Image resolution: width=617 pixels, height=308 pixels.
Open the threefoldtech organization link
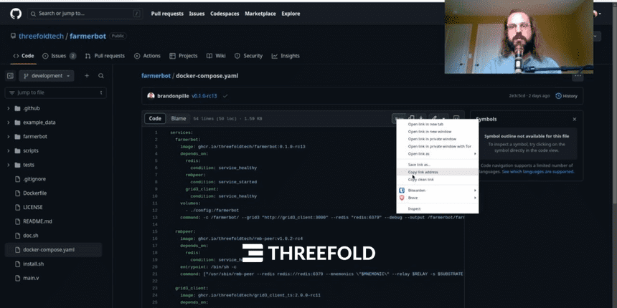(41, 36)
